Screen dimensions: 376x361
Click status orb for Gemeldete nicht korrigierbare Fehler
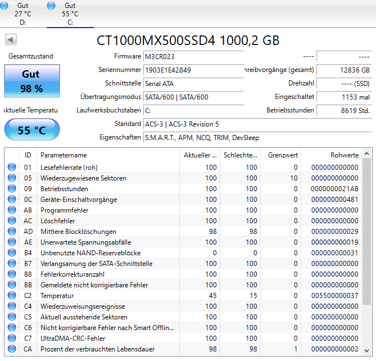click(12, 285)
